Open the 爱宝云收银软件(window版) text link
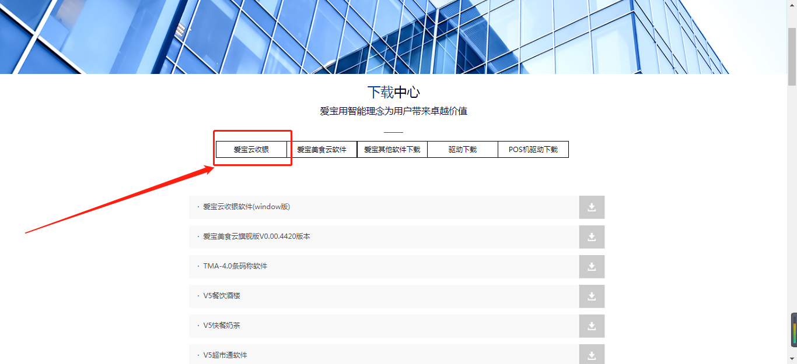 (x=246, y=207)
